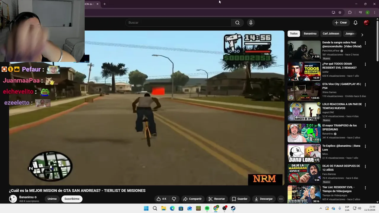Start voice search with the microphone icon

[251, 23]
